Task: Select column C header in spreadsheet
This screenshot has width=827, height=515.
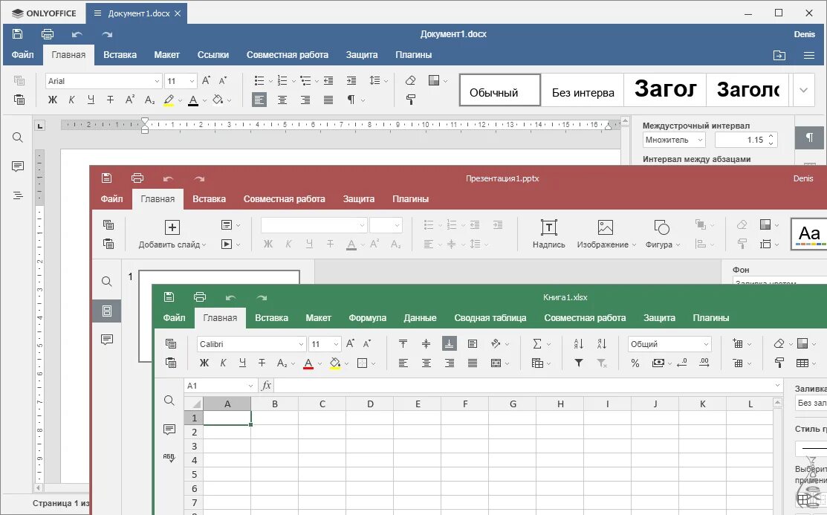Action: click(x=322, y=404)
